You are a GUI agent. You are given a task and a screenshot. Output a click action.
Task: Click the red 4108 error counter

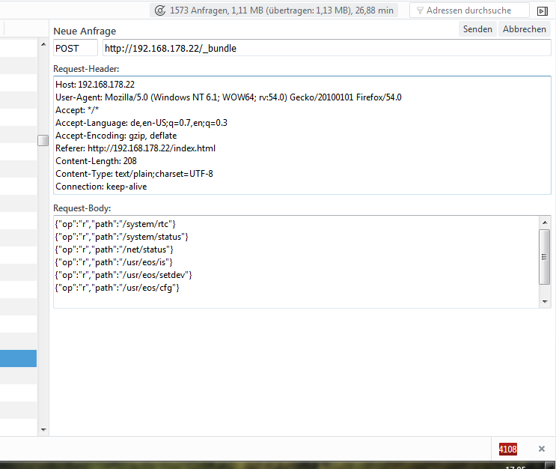coord(508,449)
